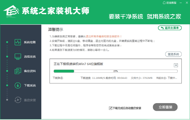Minimize the installer window

pyautogui.click(x=181, y=3)
